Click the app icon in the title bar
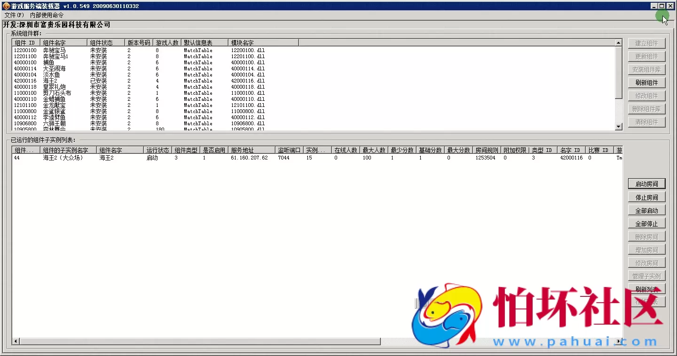 click(6, 6)
